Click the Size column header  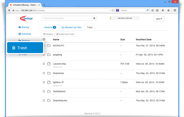click(123, 40)
